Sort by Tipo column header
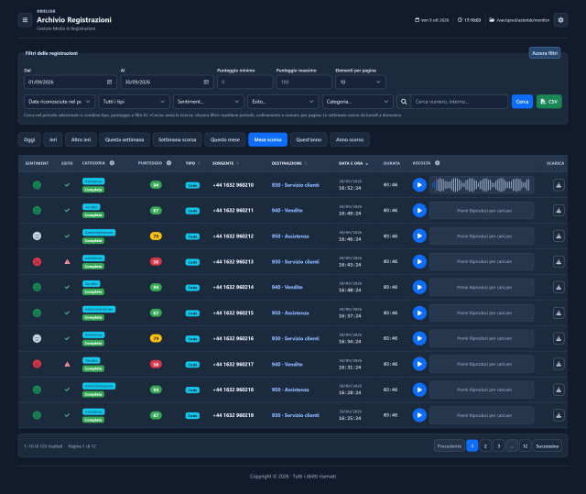Image resolution: width=586 pixels, height=494 pixels. coord(193,163)
